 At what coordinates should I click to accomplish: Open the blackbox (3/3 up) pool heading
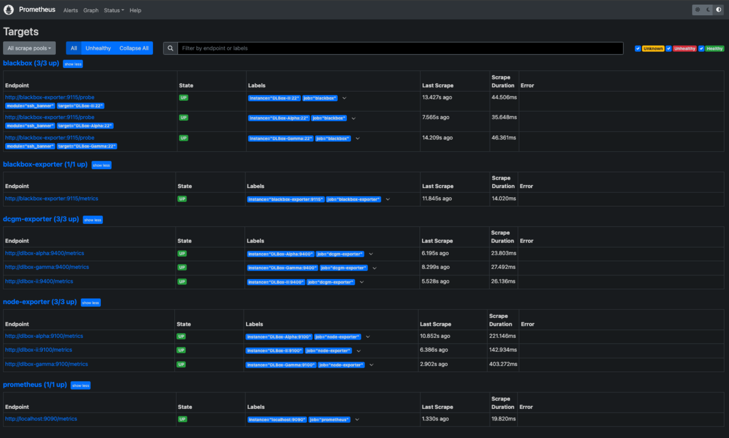(x=31, y=63)
